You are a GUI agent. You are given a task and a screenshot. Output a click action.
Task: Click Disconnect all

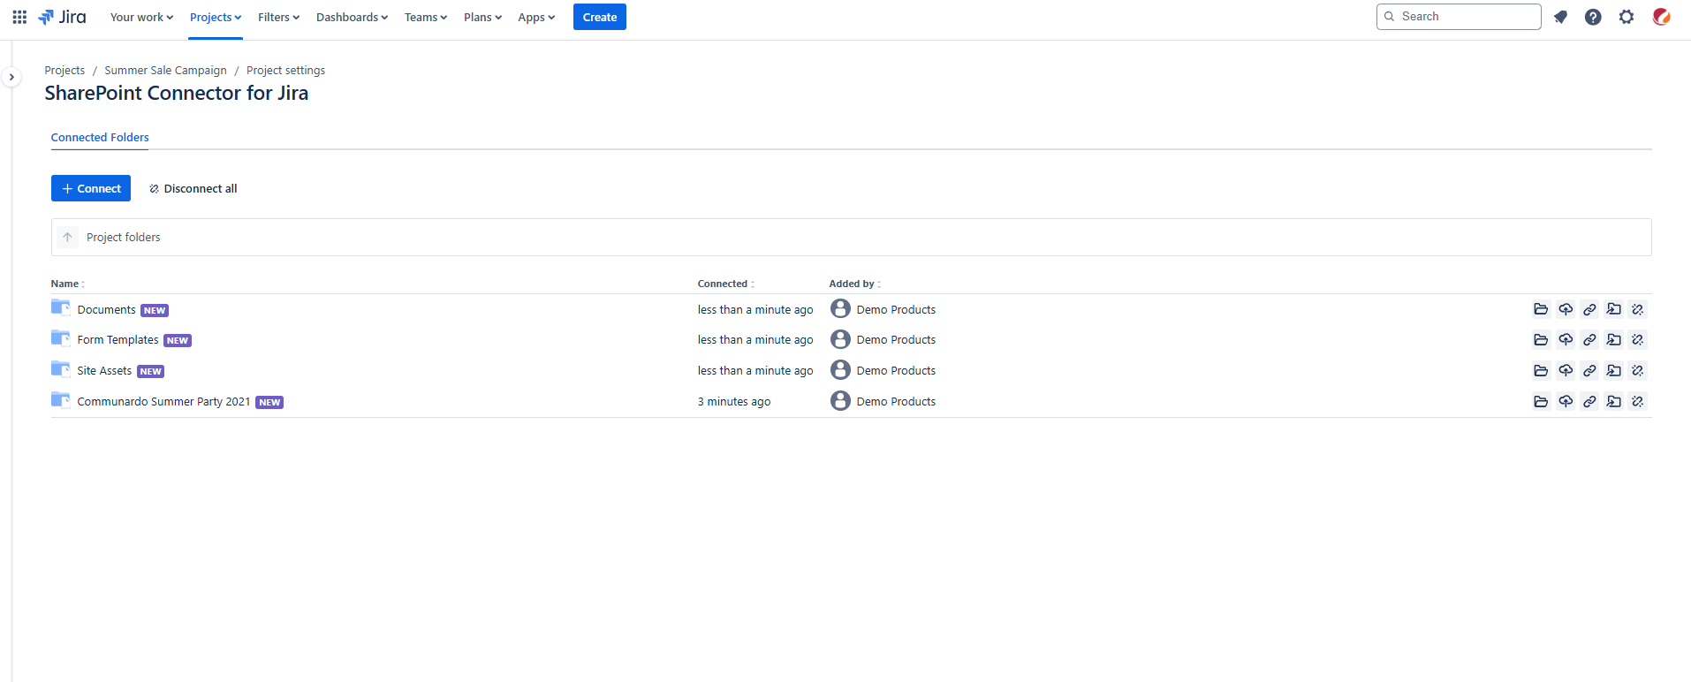click(193, 189)
